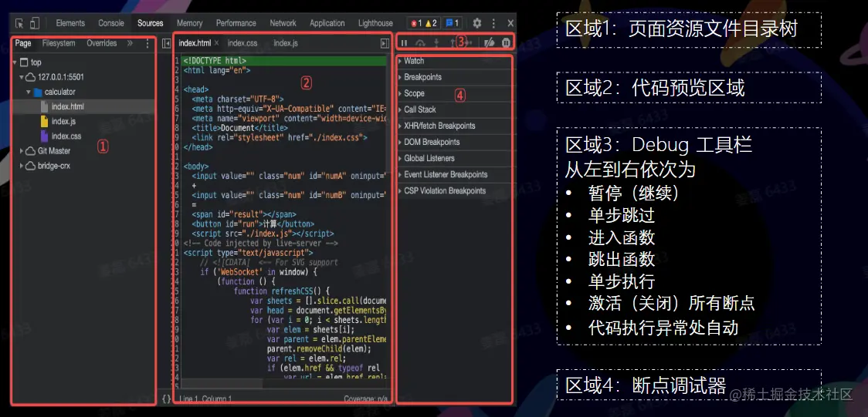Click the DOCTYPE html code line
868x417 pixels.
click(214, 61)
